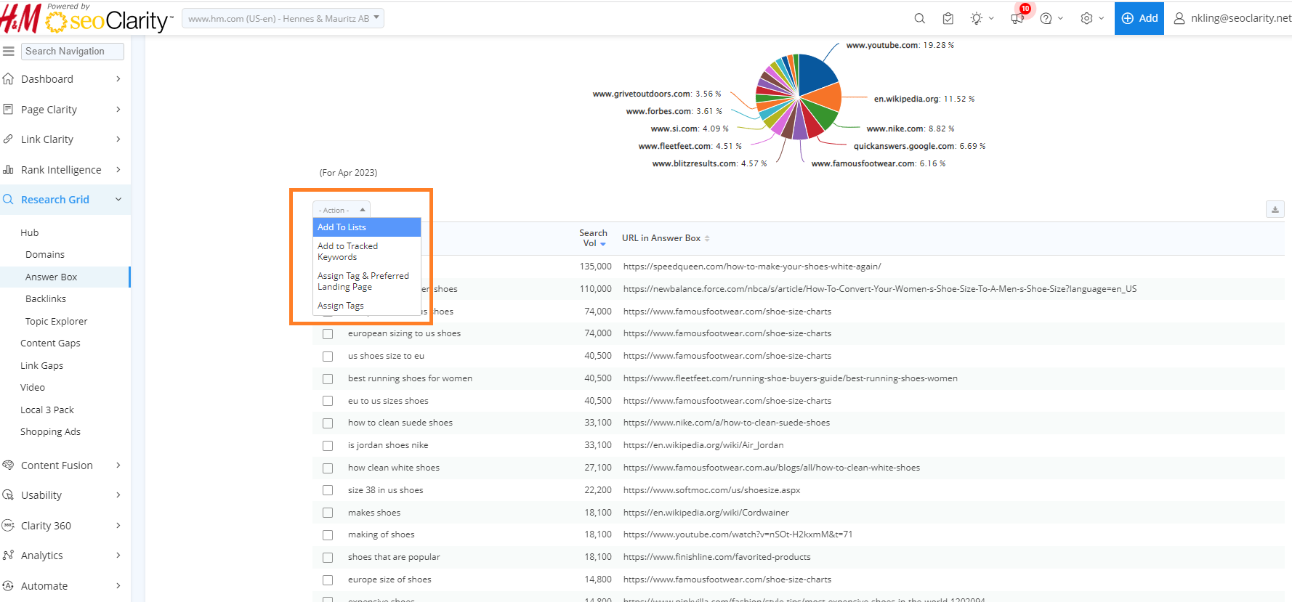Open the www.hm.com domain selector dropdown
This screenshot has height=602, width=1292.
pos(283,18)
